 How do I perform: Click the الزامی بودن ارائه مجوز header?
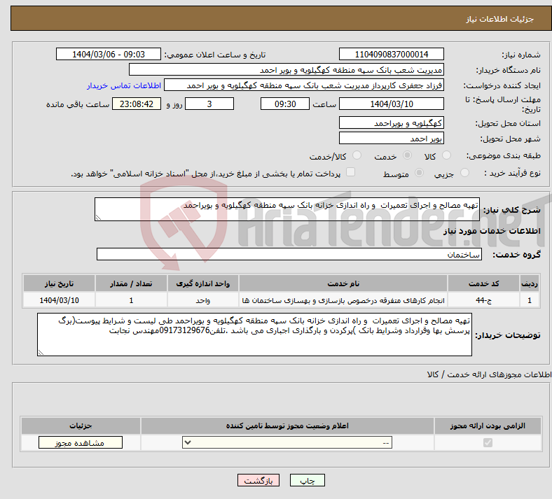click(x=488, y=426)
